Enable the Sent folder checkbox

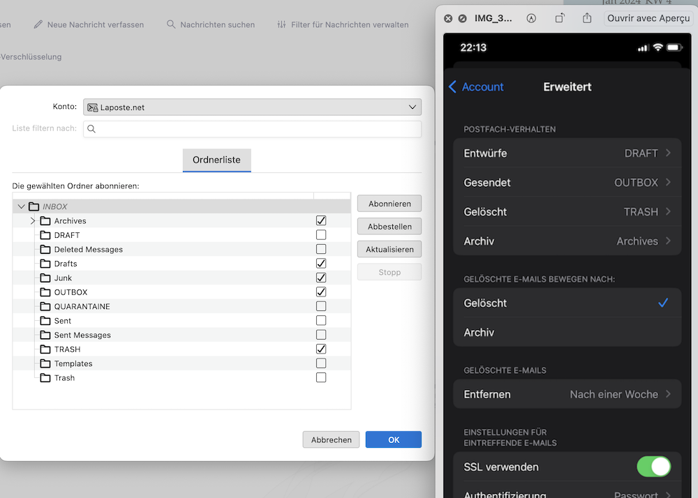pos(321,321)
